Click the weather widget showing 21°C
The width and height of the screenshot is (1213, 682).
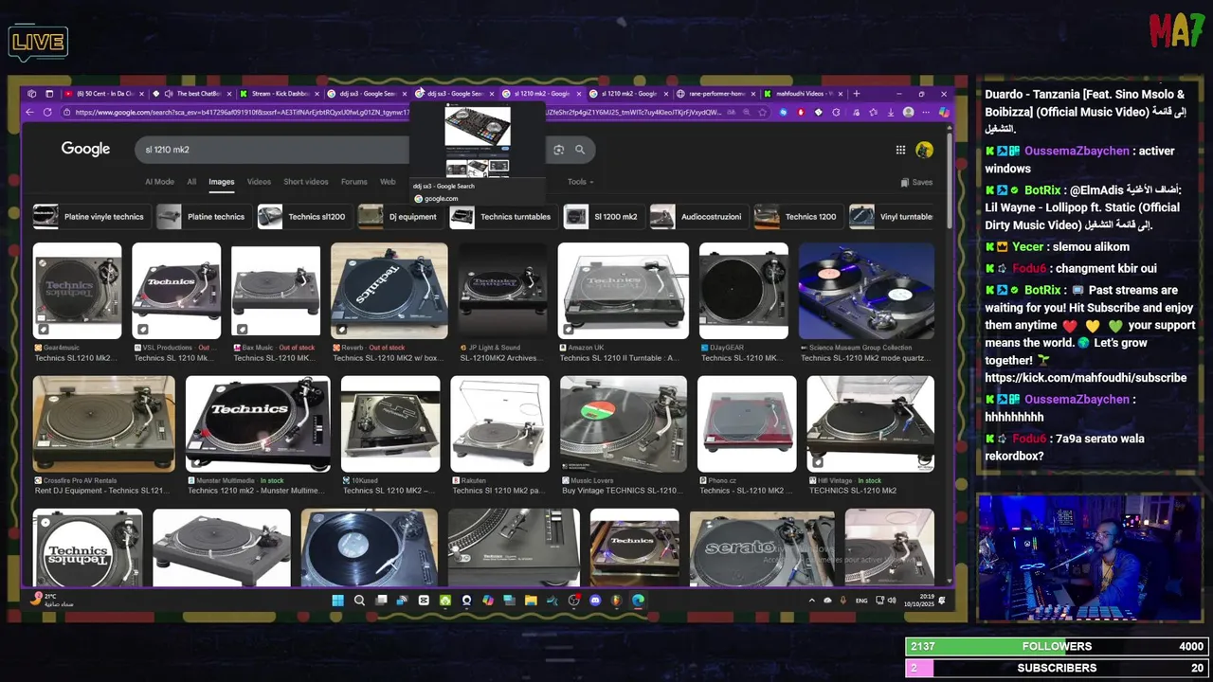point(52,600)
